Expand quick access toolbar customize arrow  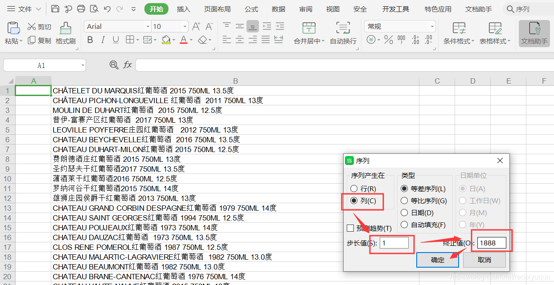[x=134, y=9]
